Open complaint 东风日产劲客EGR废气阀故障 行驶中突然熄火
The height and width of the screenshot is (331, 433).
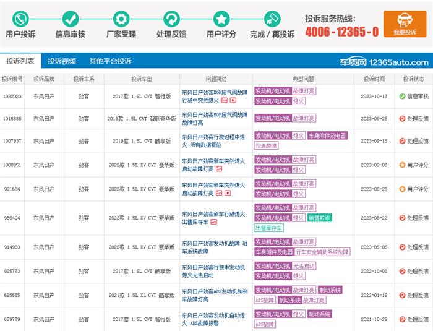click(x=215, y=97)
